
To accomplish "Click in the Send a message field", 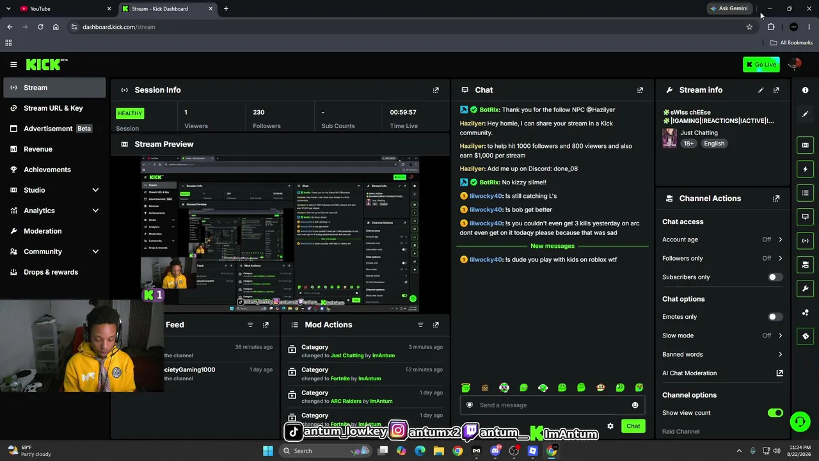I will pyautogui.click(x=552, y=405).
